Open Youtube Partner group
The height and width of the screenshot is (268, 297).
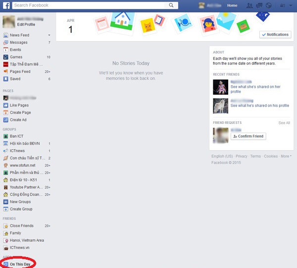[x=27, y=187]
